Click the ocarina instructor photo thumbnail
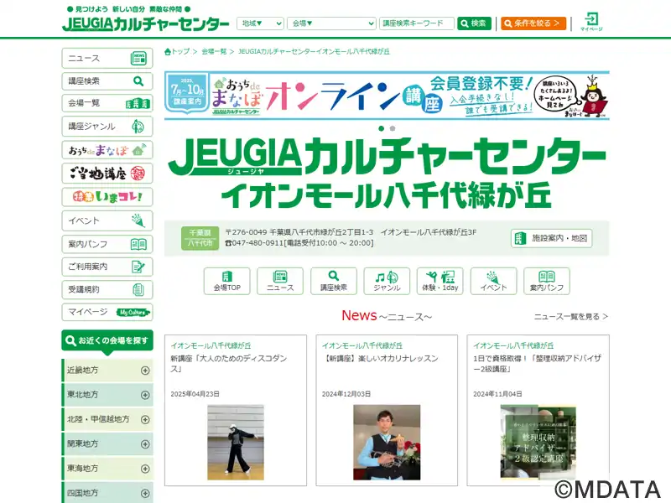Image resolution: width=671 pixels, height=503 pixels. (387, 443)
